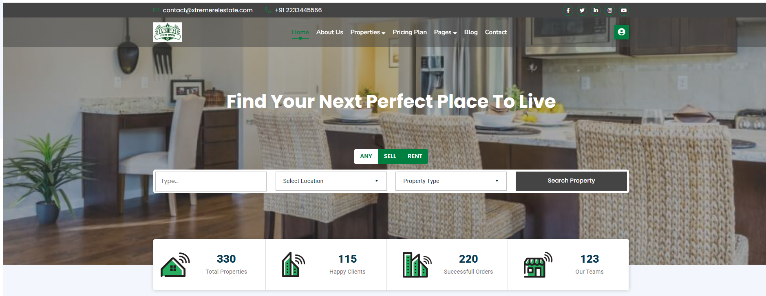This screenshot has height=296, width=766.
Task: Open the Instagram social icon
Action: (x=610, y=11)
